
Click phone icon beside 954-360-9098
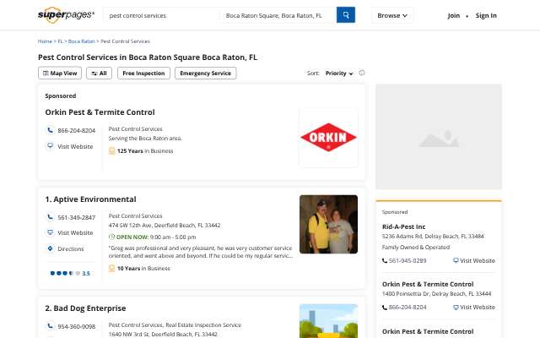(x=51, y=326)
